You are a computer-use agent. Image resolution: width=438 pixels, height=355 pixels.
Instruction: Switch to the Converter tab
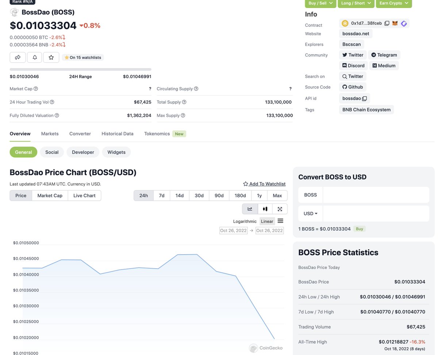pyautogui.click(x=80, y=134)
